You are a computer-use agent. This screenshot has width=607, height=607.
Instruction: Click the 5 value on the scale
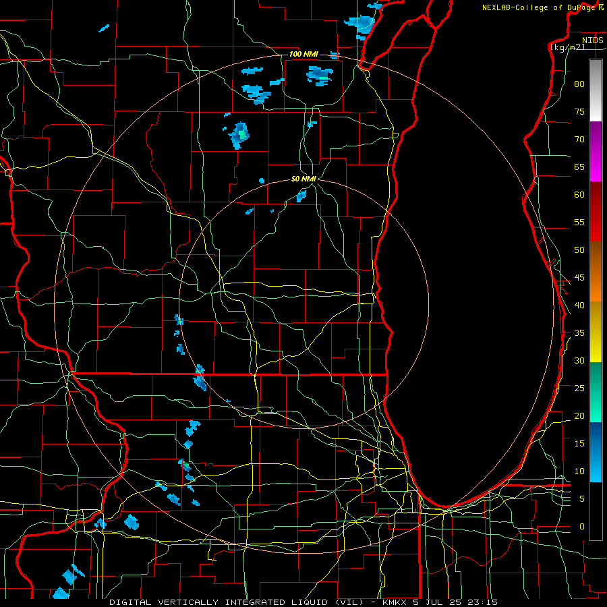click(x=582, y=499)
